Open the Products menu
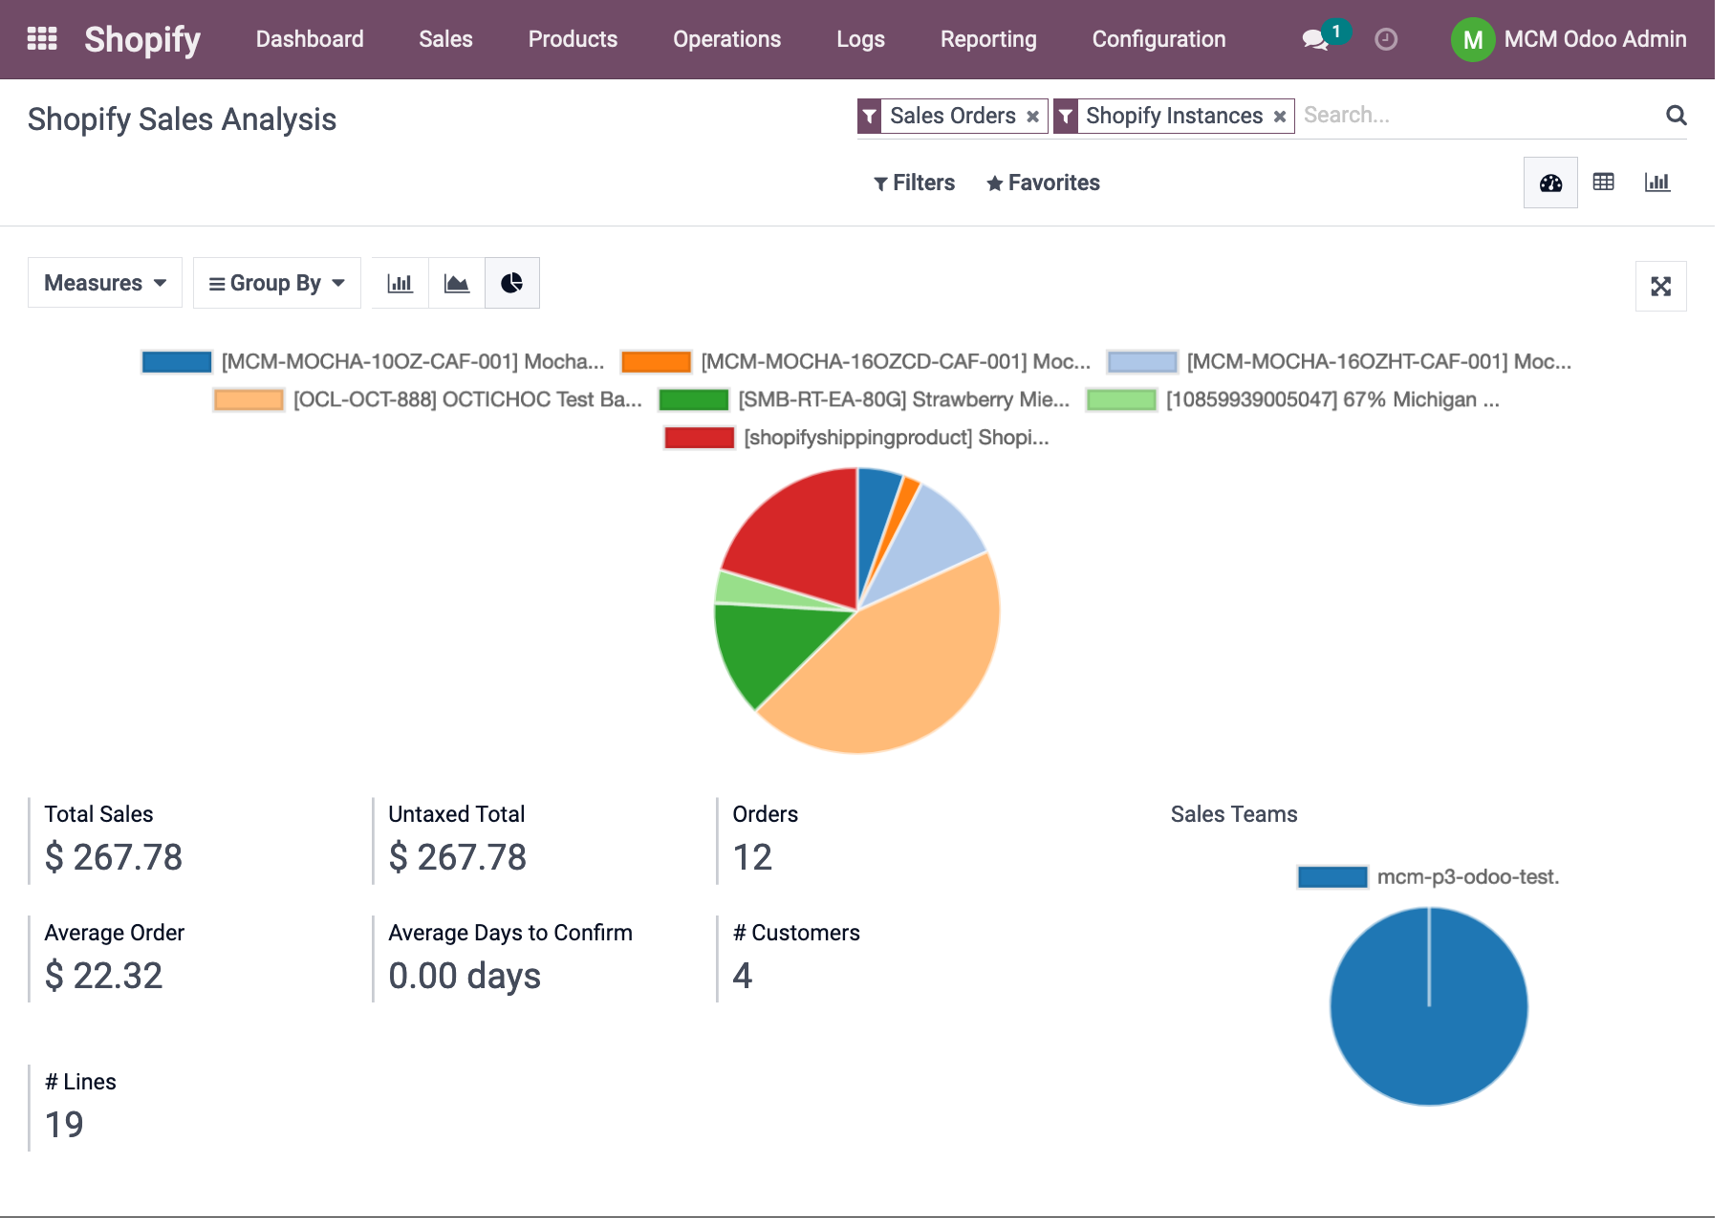The image size is (1732, 1228). tap(573, 39)
